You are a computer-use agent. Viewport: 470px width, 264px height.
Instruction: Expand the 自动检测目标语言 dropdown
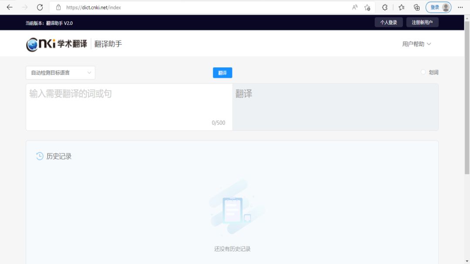(60, 73)
